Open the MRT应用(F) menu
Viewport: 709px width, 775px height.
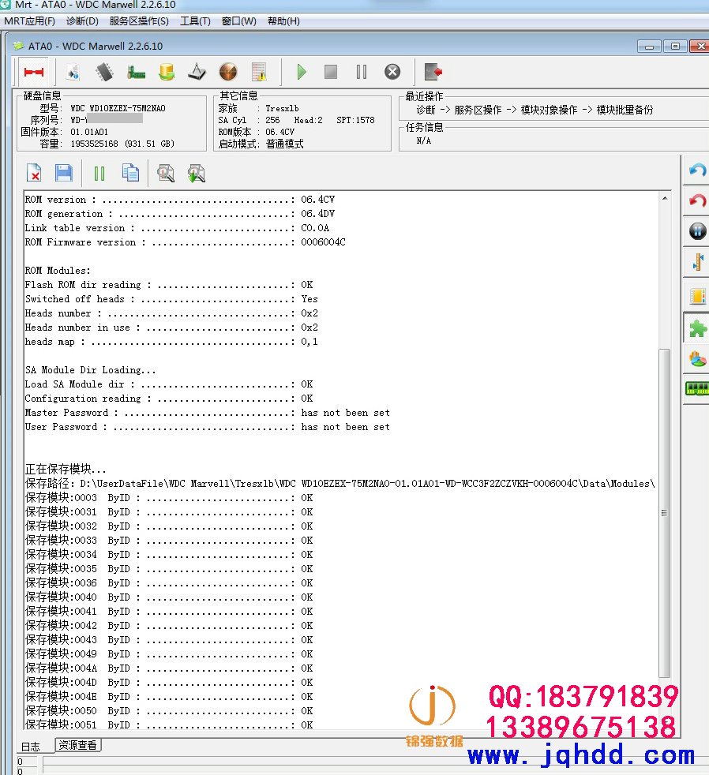[x=30, y=21]
